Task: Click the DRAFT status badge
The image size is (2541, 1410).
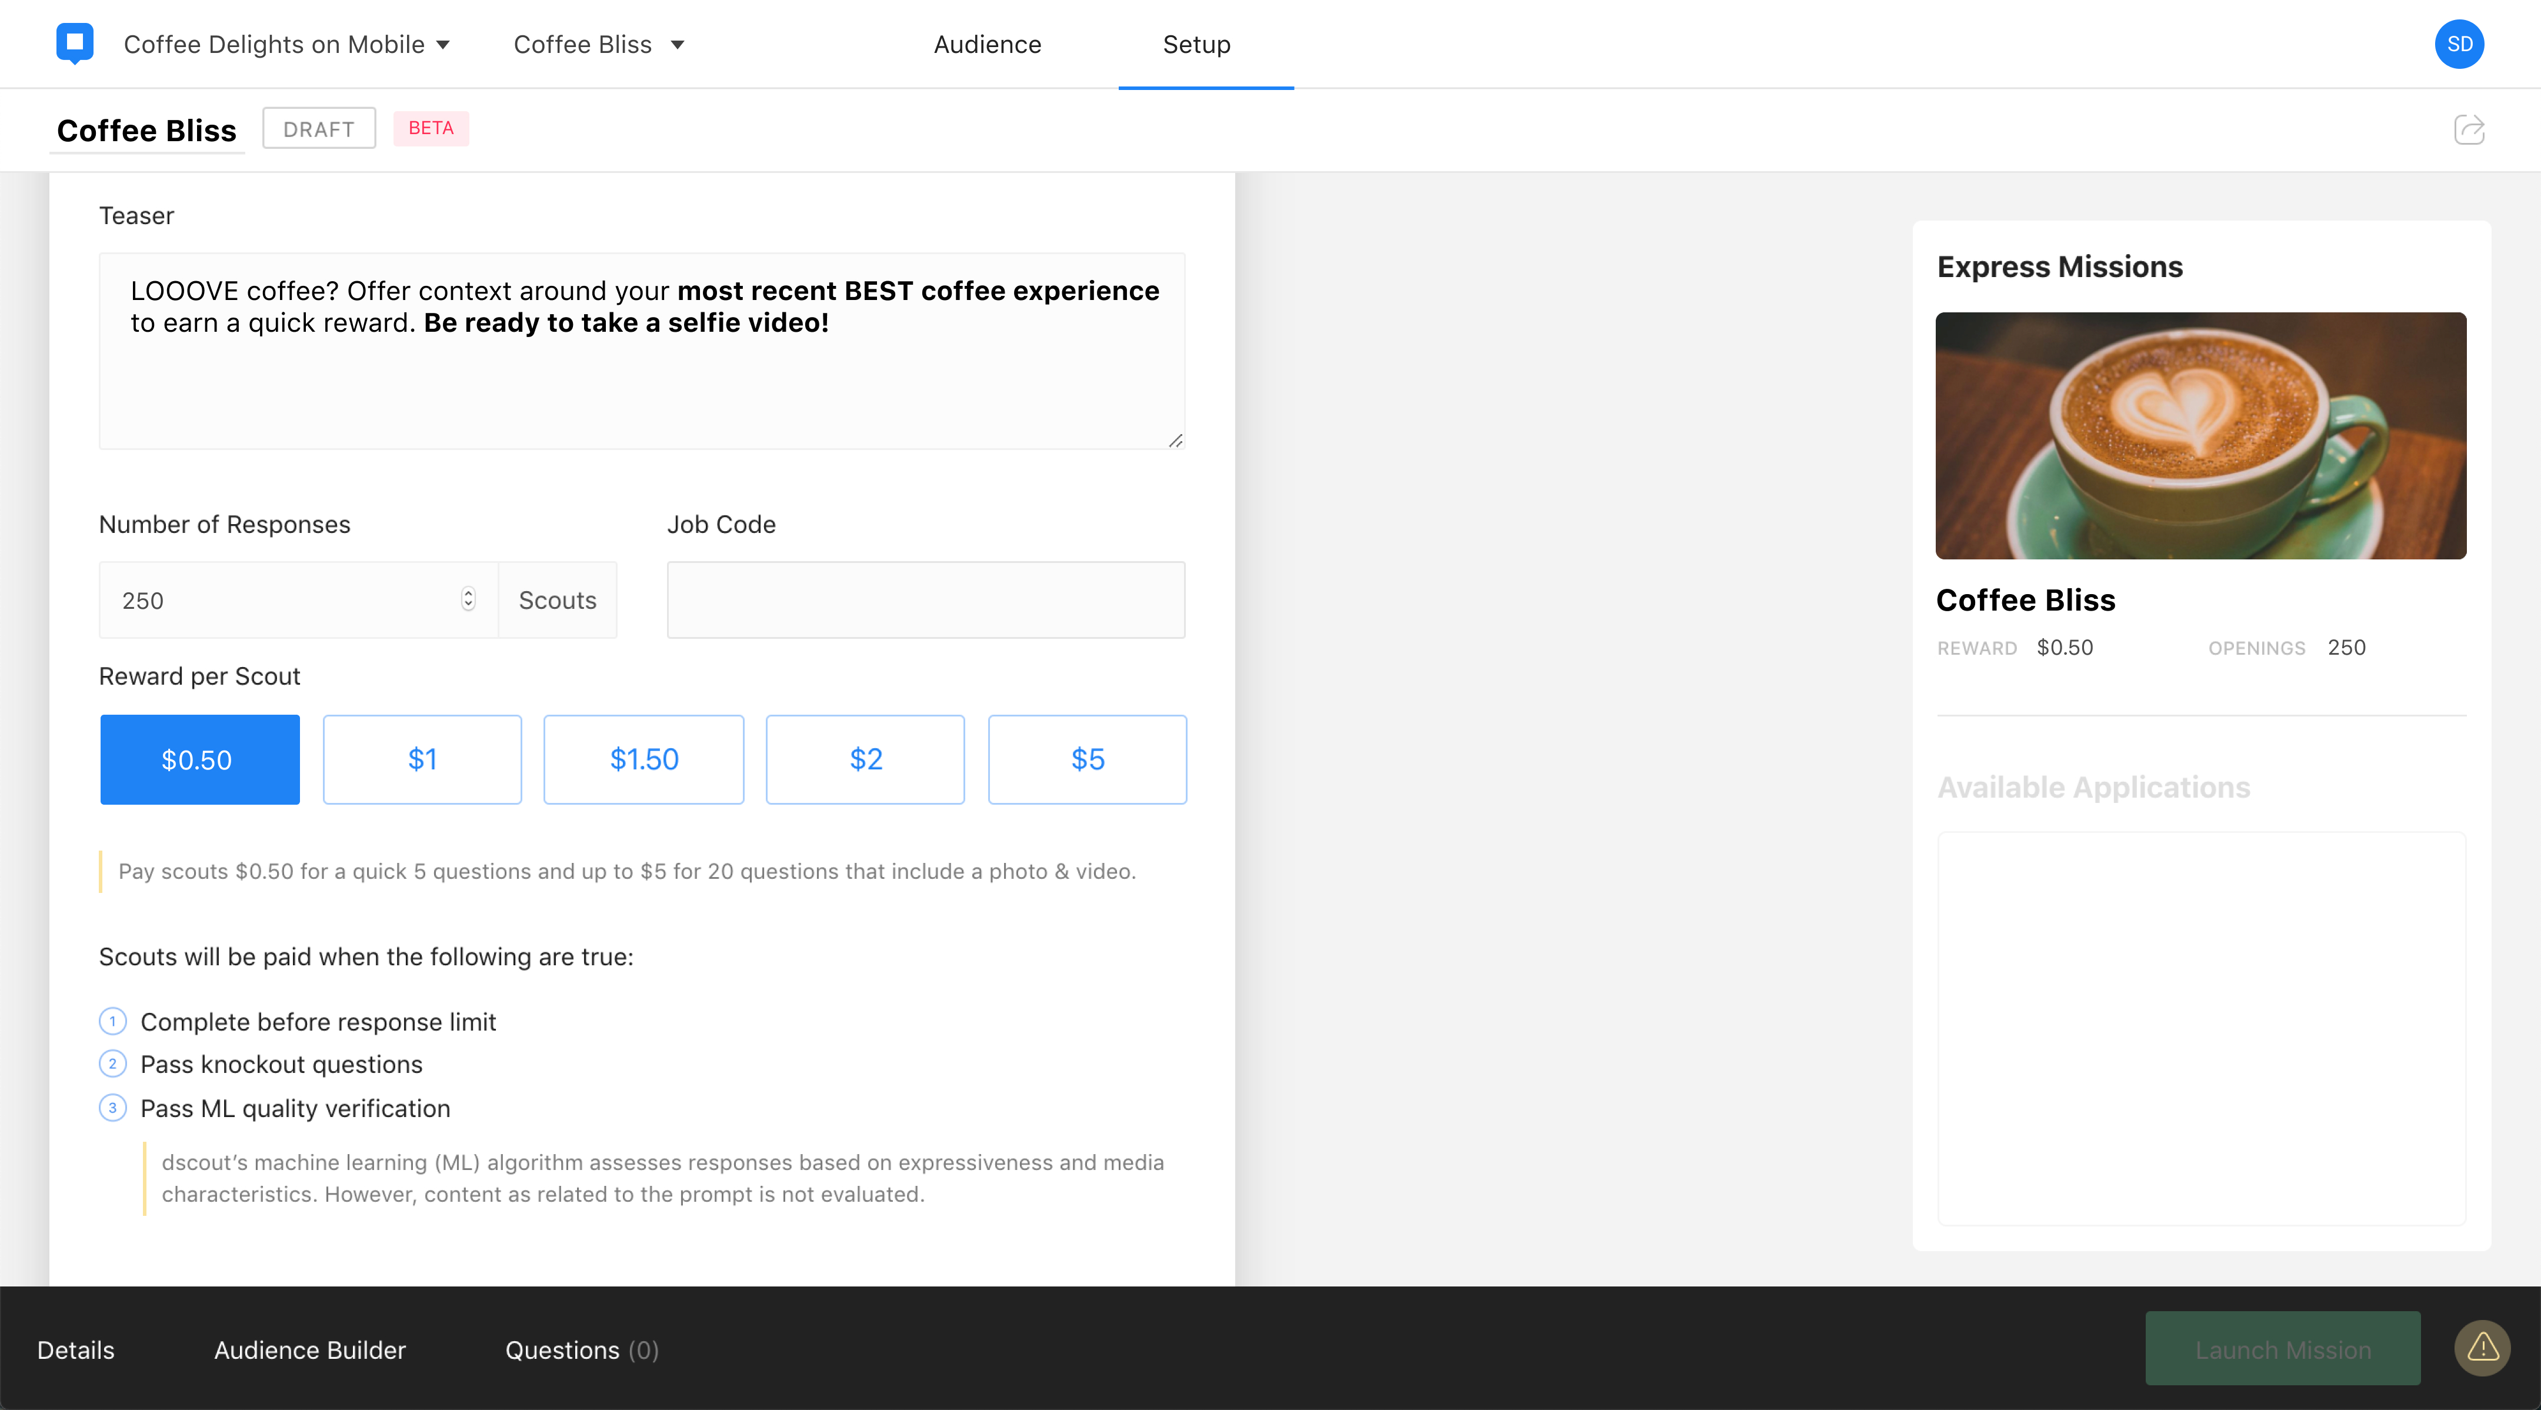Action: click(319, 128)
